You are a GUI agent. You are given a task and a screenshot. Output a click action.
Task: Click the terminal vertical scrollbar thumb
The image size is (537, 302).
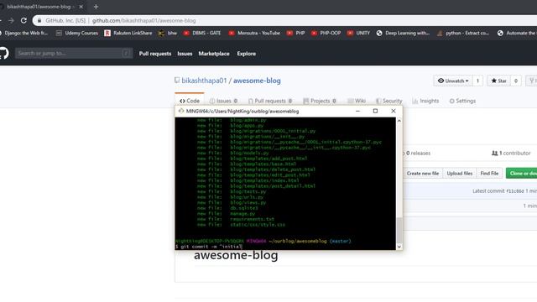399,230
